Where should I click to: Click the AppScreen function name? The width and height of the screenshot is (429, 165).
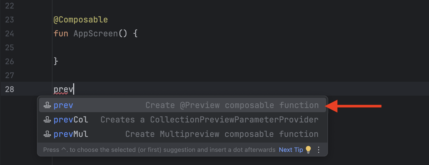click(x=96, y=34)
